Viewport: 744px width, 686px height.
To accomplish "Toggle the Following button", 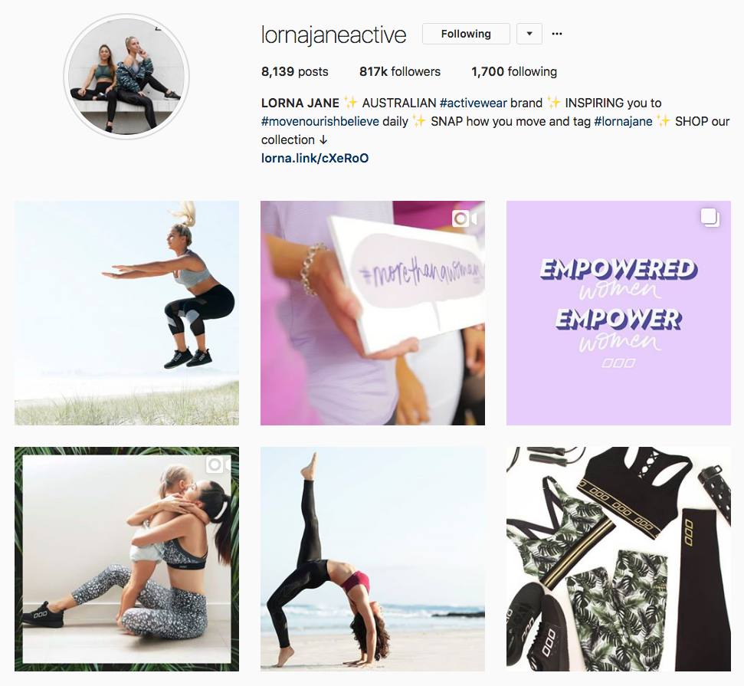I will click(466, 34).
